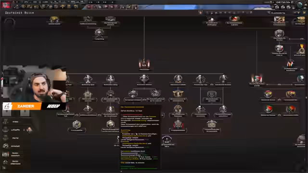
Task: Select the large central focus with pillars
Action: (144, 64)
